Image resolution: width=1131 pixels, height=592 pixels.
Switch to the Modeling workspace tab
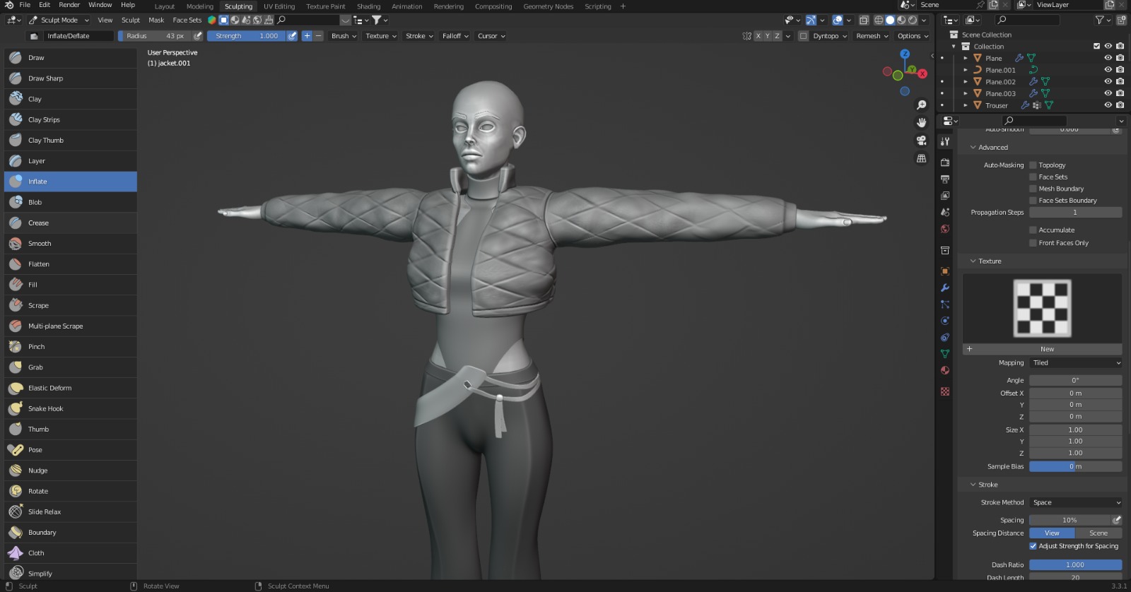tap(199, 6)
